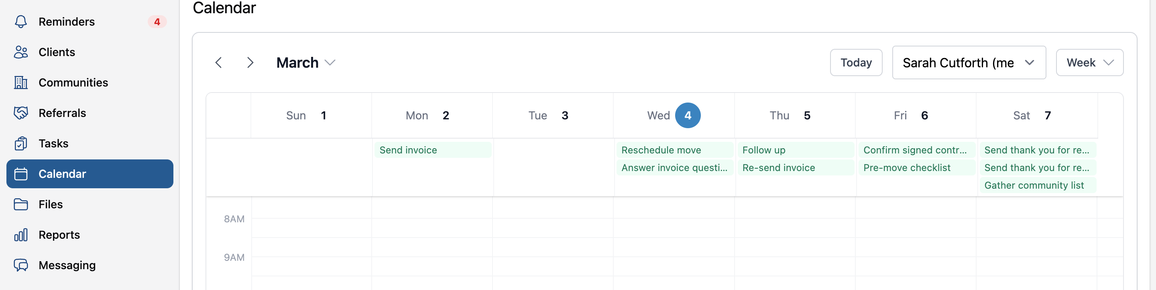Select the Wednesday 4 date header
This screenshot has height=290, width=1156.
[674, 115]
